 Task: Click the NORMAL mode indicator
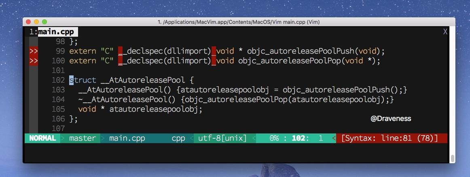pos(42,138)
